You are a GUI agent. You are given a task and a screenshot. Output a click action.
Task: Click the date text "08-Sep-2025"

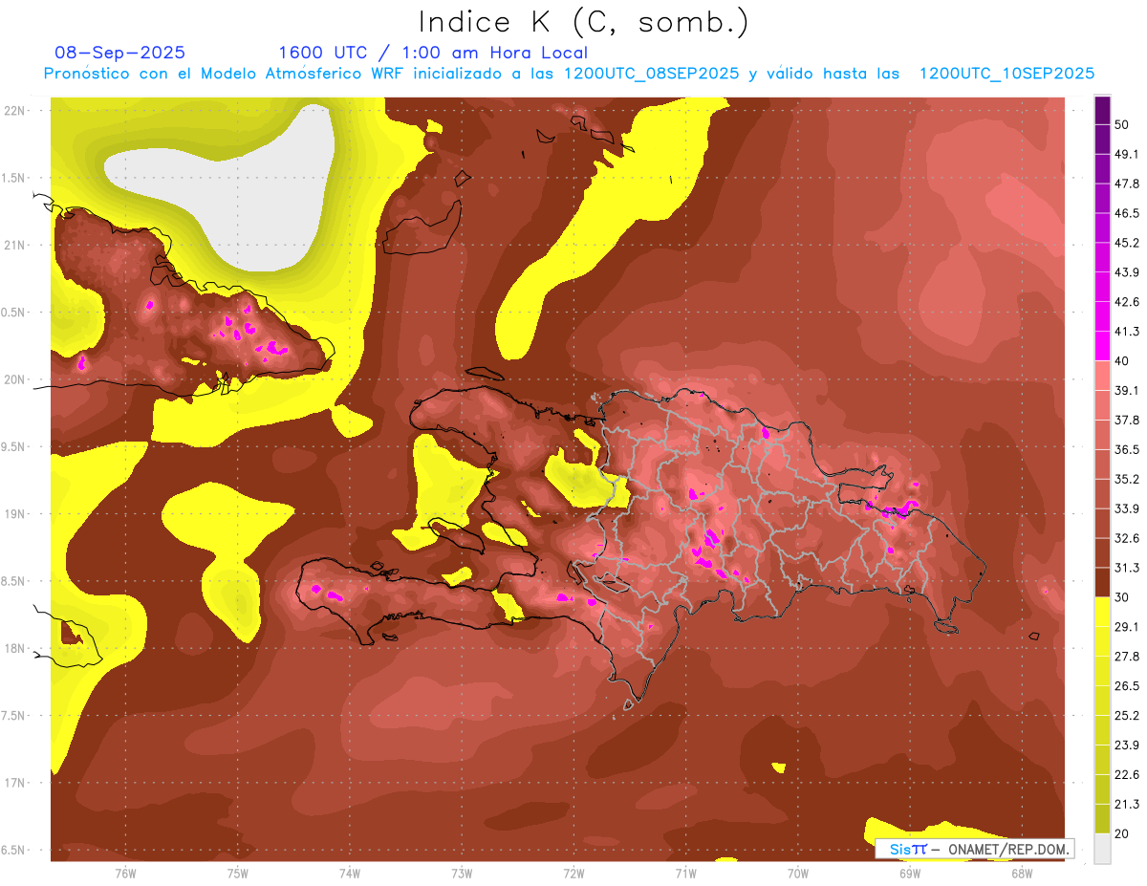click(119, 53)
